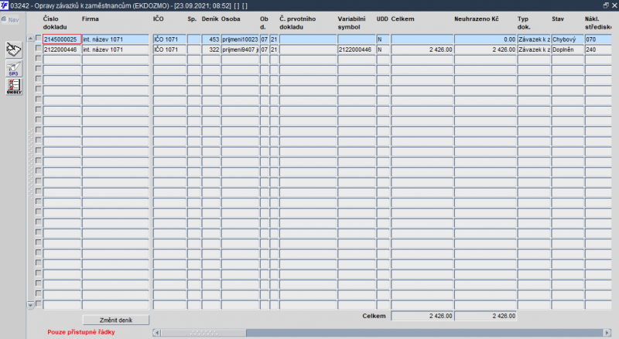The image size is (619, 339).
Task: Click Nákl. středisko value 240
Action: point(598,49)
